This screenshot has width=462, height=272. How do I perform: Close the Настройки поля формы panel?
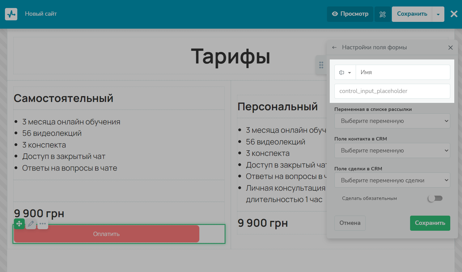tap(451, 47)
